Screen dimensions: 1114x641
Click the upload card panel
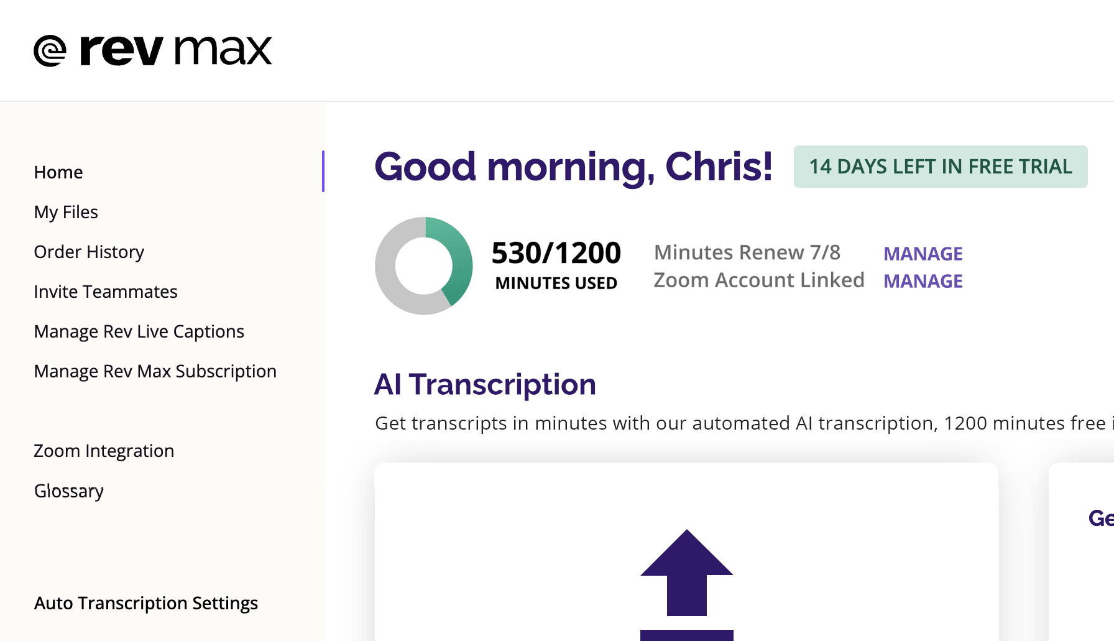[686, 552]
